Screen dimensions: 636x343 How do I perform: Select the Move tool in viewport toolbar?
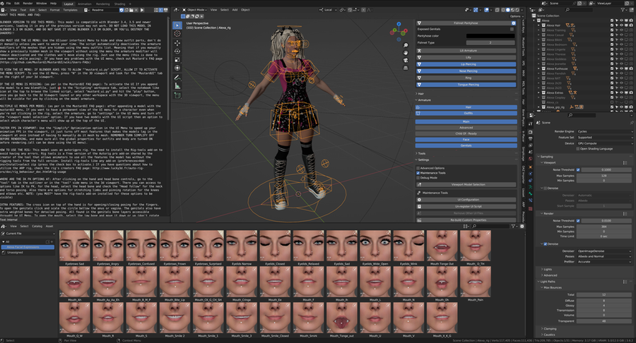pyautogui.click(x=177, y=42)
